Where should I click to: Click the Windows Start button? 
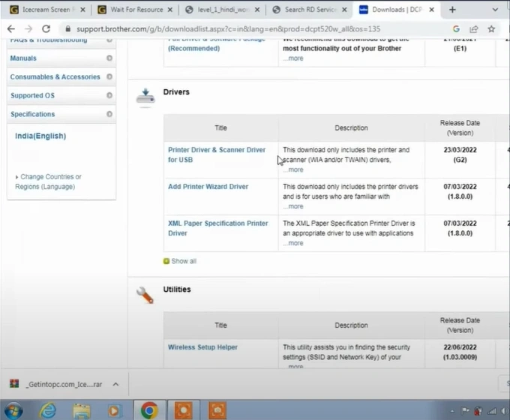[13, 409]
